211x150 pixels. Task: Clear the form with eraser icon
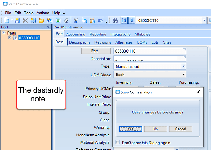pyautogui.click(x=66, y=20)
